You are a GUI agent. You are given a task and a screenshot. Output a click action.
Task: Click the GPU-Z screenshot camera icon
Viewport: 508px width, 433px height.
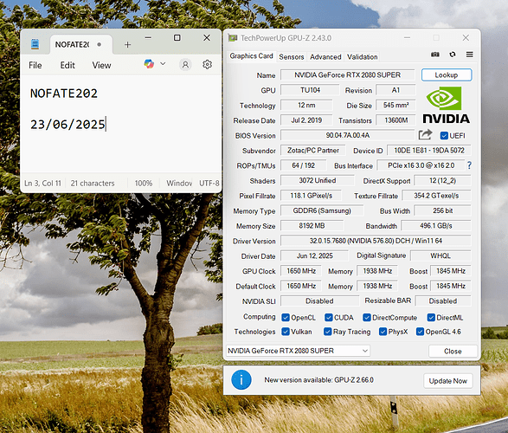click(435, 55)
